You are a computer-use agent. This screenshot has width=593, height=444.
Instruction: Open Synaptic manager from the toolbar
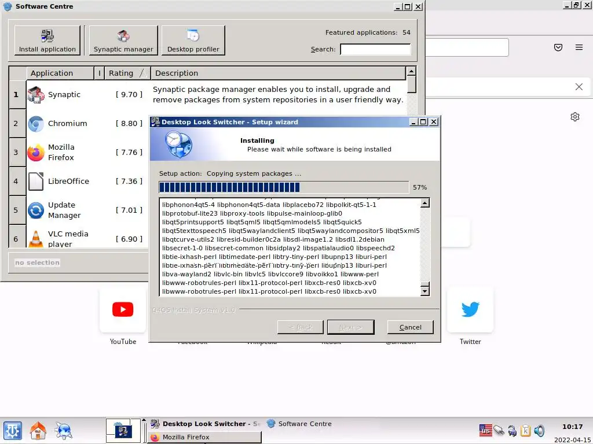point(123,40)
